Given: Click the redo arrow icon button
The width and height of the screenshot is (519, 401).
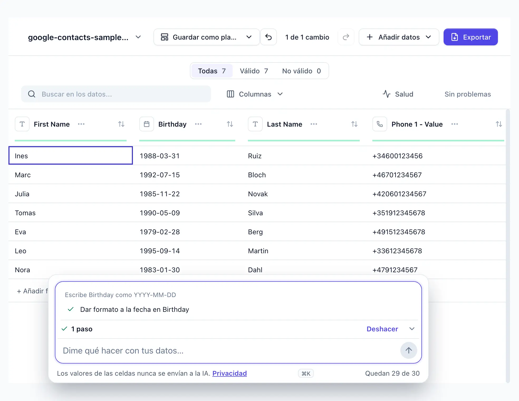Looking at the screenshot, I should [346, 37].
